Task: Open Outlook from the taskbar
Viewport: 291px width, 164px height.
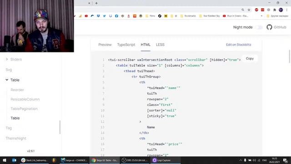Action: click(14, 160)
